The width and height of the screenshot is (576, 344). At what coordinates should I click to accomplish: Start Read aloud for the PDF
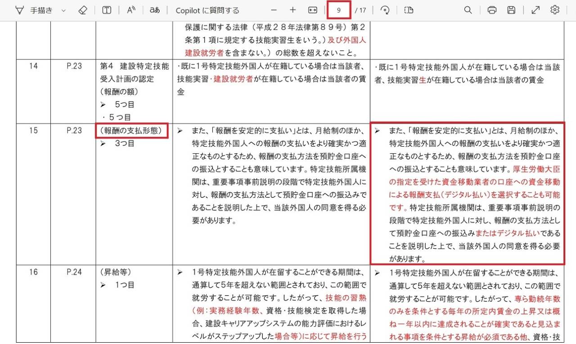(131, 10)
